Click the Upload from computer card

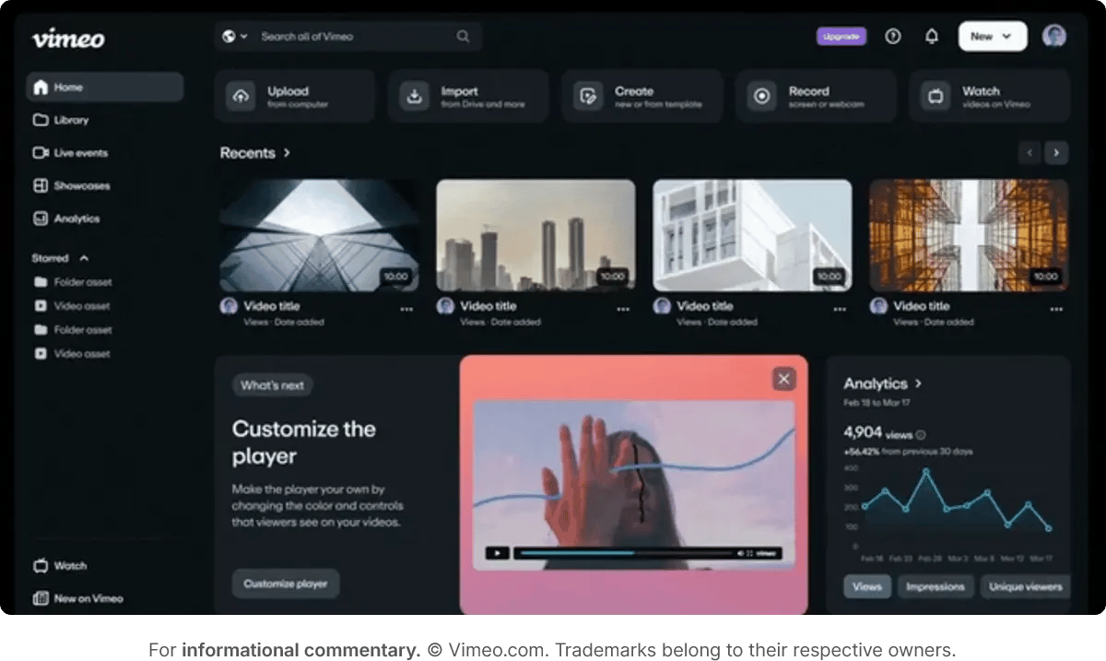click(295, 95)
